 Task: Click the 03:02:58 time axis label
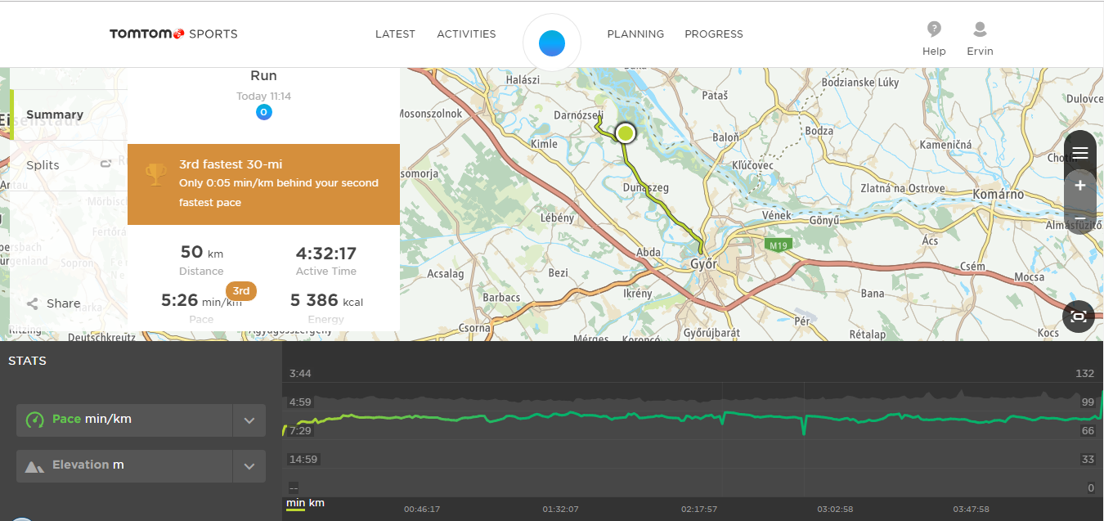[x=835, y=509]
